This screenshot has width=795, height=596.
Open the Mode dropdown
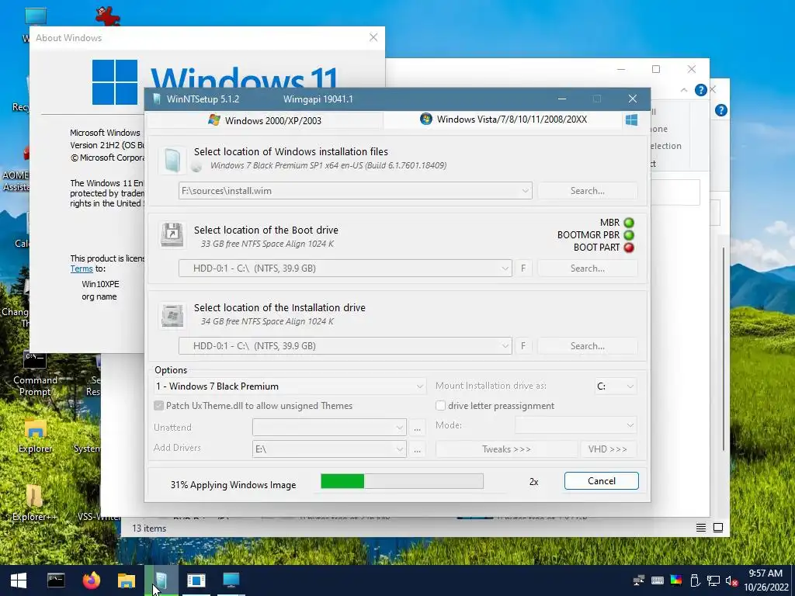point(630,425)
